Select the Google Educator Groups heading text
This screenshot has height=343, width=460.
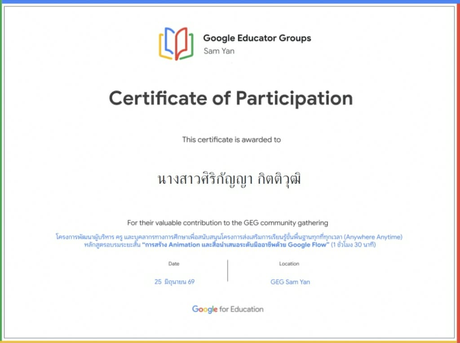[257, 38]
